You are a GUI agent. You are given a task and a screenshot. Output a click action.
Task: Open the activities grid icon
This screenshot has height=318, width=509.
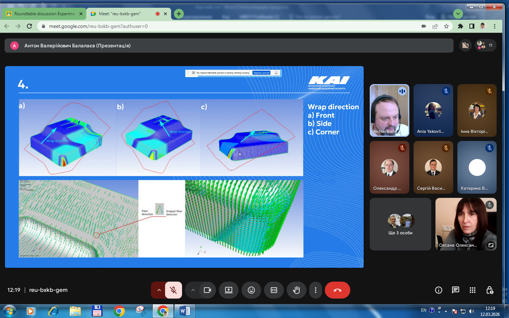[473, 290]
